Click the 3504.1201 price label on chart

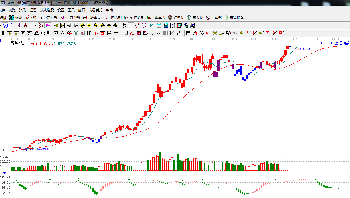302,49
